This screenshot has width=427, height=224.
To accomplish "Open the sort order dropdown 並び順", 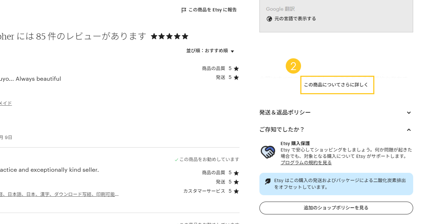I will point(210,51).
